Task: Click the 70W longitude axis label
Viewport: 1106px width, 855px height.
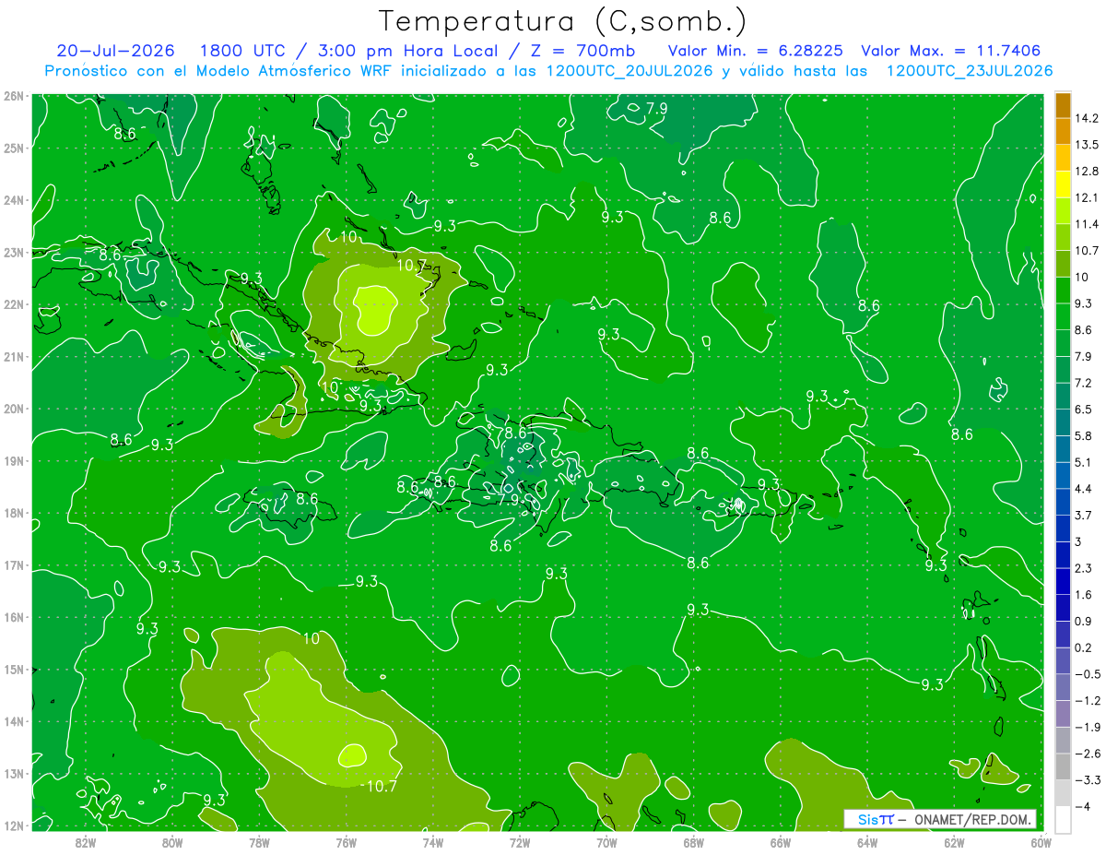Action: click(x=606, y=842)
